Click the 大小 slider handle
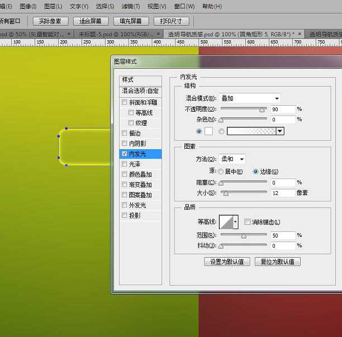Screen dimensions: 342x337 pos(226,193)
